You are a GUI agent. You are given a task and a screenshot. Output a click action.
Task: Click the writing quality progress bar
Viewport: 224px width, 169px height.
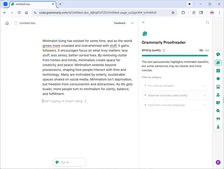[x=175, y=56]
